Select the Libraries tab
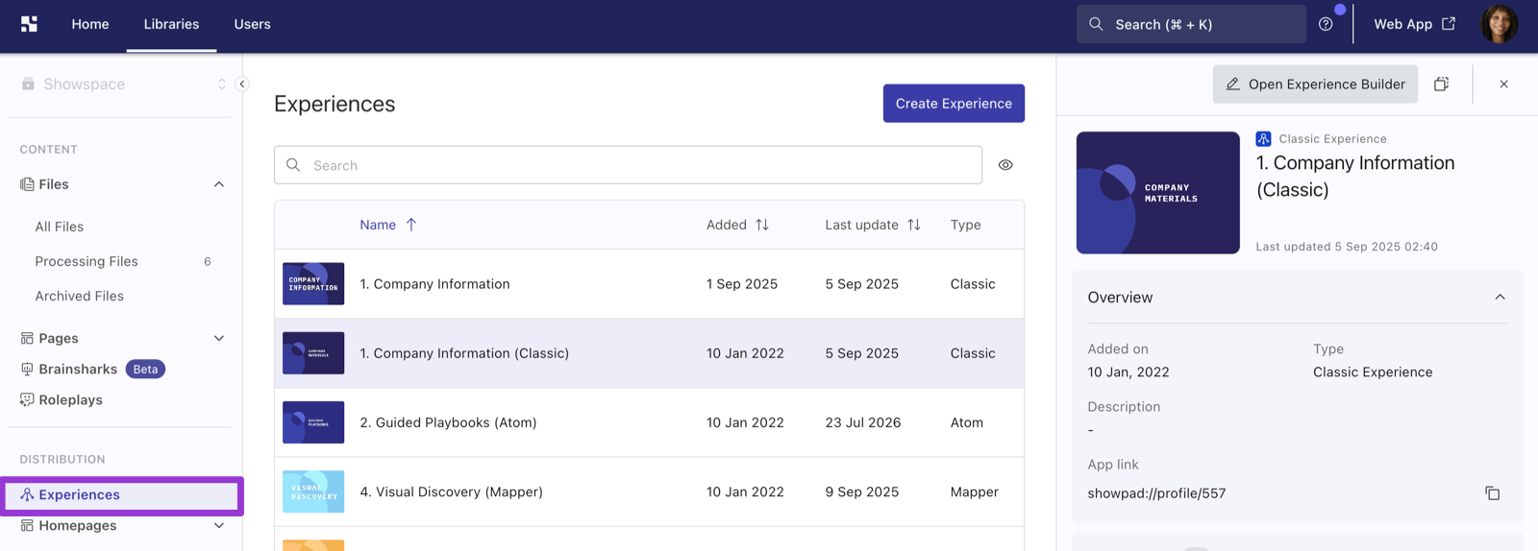Screen dimensions: 1538x551 pyautogui.click(x=171, y=24)
